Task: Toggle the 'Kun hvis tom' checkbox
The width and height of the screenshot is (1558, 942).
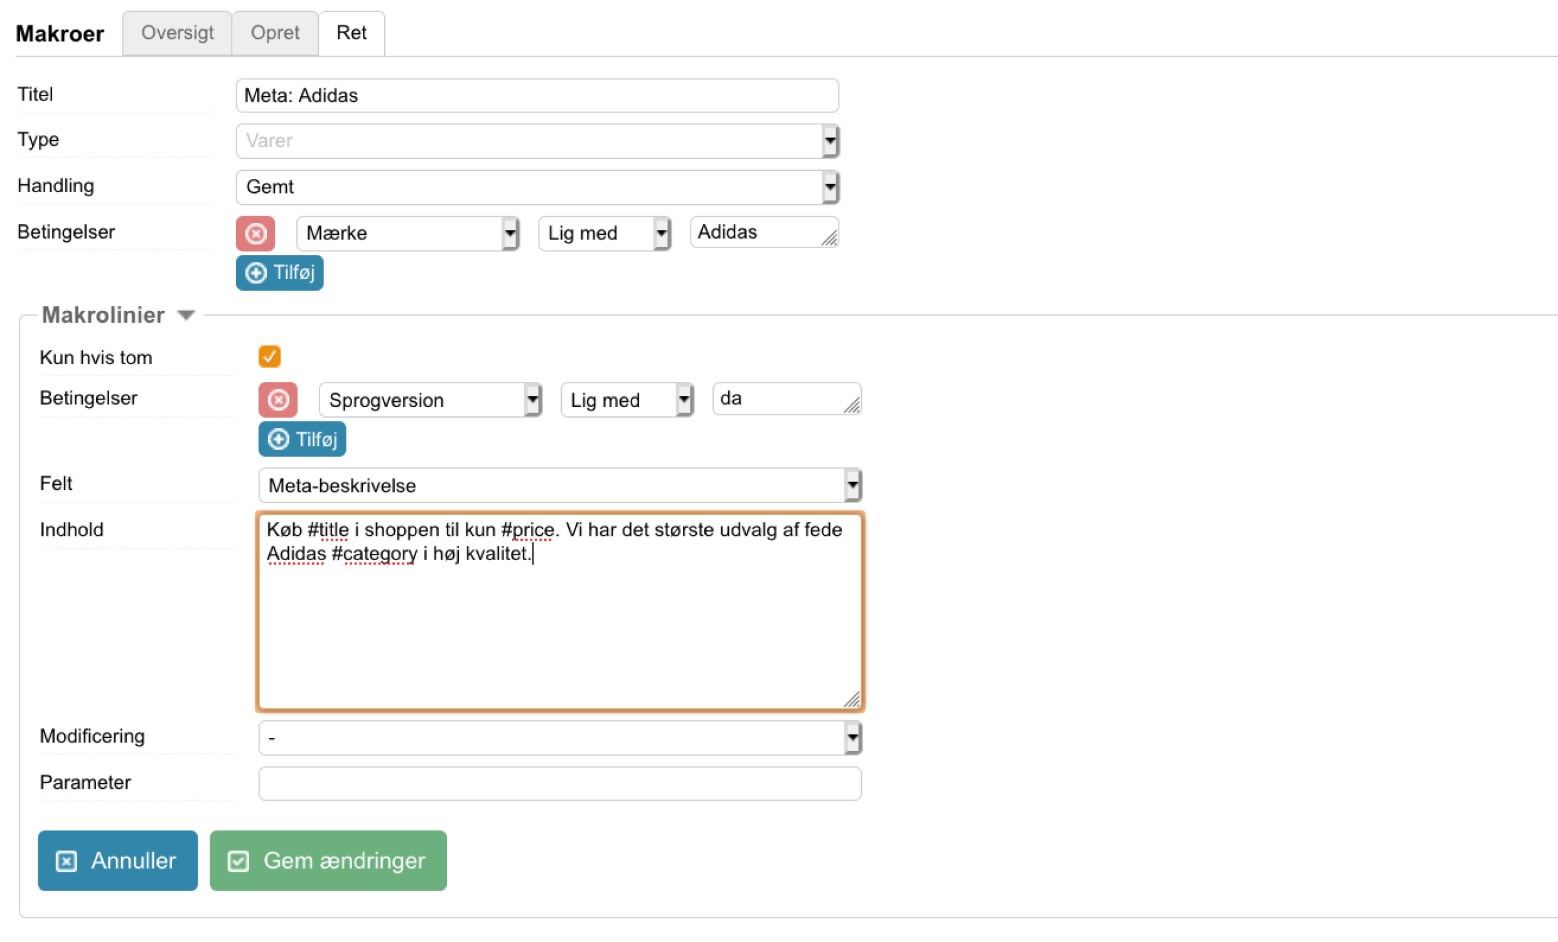Action: (269, 357)
